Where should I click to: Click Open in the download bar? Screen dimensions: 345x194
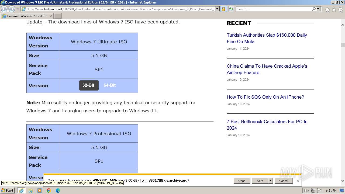tap(242, 181)
